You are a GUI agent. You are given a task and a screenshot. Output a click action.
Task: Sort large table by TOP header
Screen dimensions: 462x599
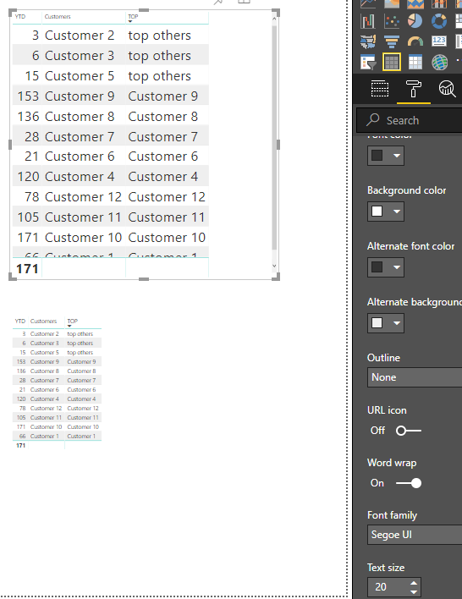click(133, 16)
